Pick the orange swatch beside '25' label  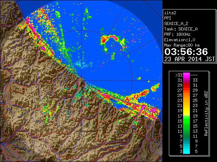[x=186, y=96]
